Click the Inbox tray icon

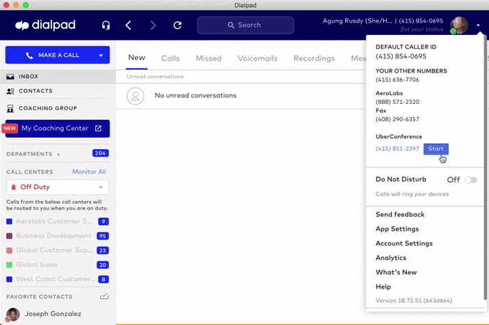coord(10,77)
